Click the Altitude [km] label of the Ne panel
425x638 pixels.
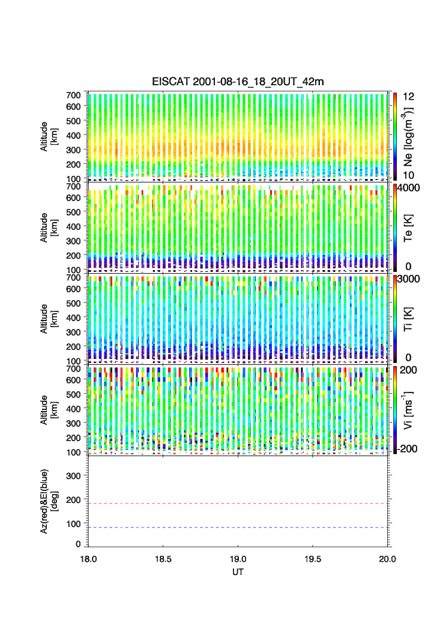tap(49, 137)
